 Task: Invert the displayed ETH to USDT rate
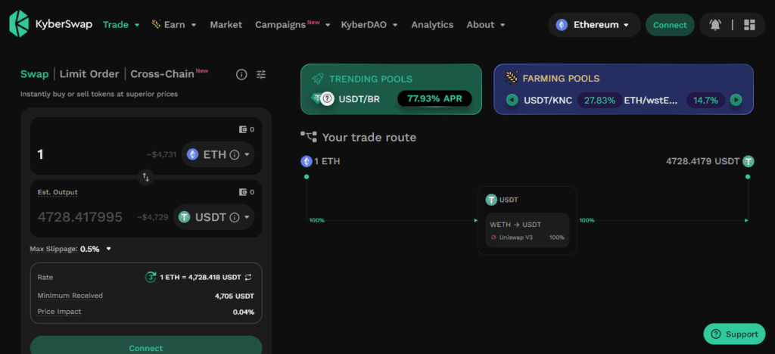coord(248,278)
